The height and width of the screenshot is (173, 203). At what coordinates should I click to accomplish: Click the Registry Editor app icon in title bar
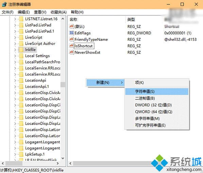4,4
